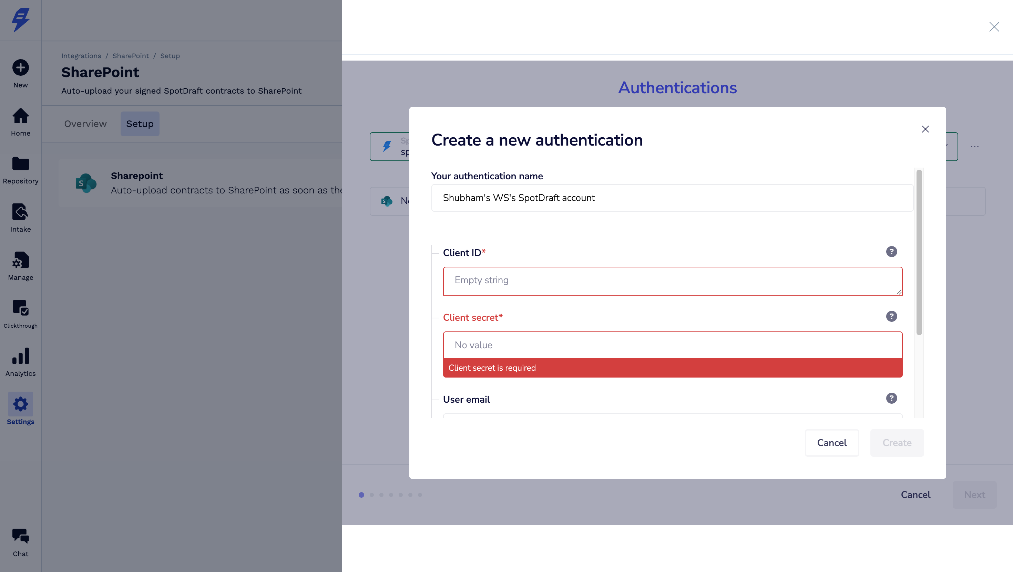Open the Analytics bar chart icon
This screenshot has height=572, width=1013.
(x=20, y=356)
